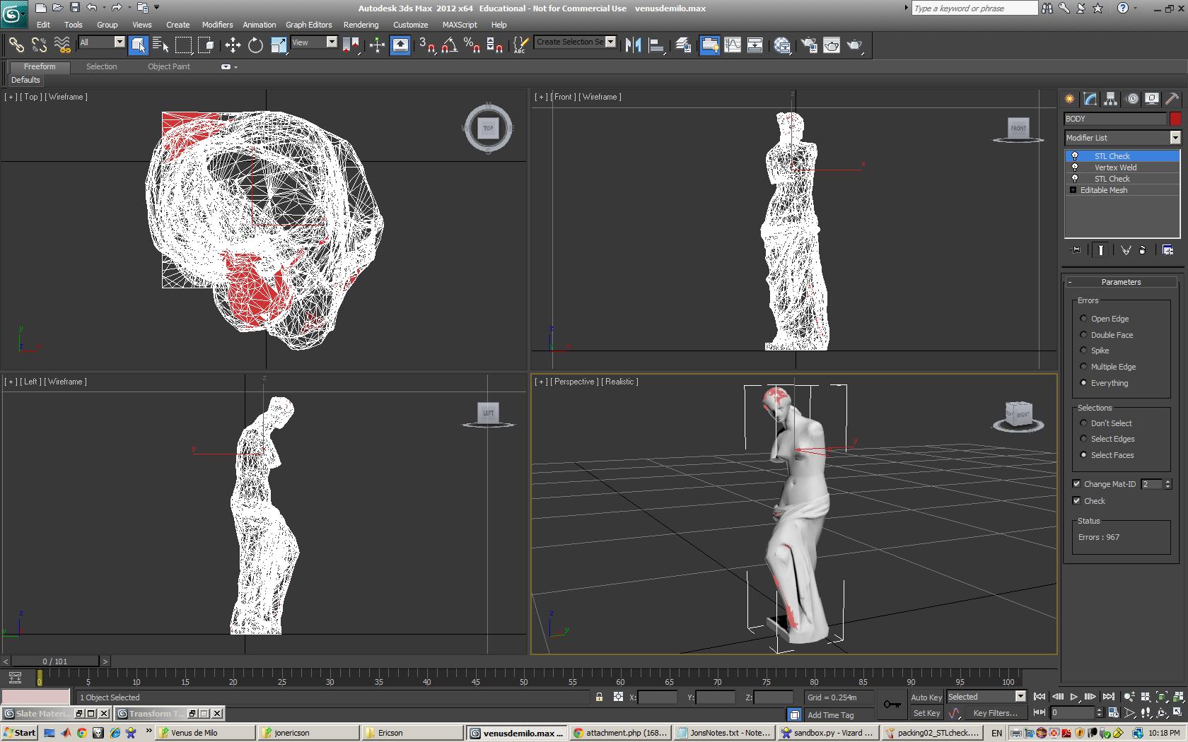
Task: Select the Open Edge radio button
Action: point(1083,319)
